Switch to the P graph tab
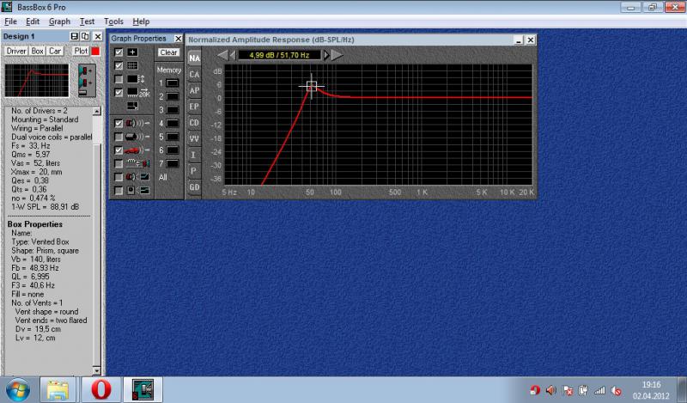Screen dimensions: 687x403 pyautogui.click(x=194, y=171)
